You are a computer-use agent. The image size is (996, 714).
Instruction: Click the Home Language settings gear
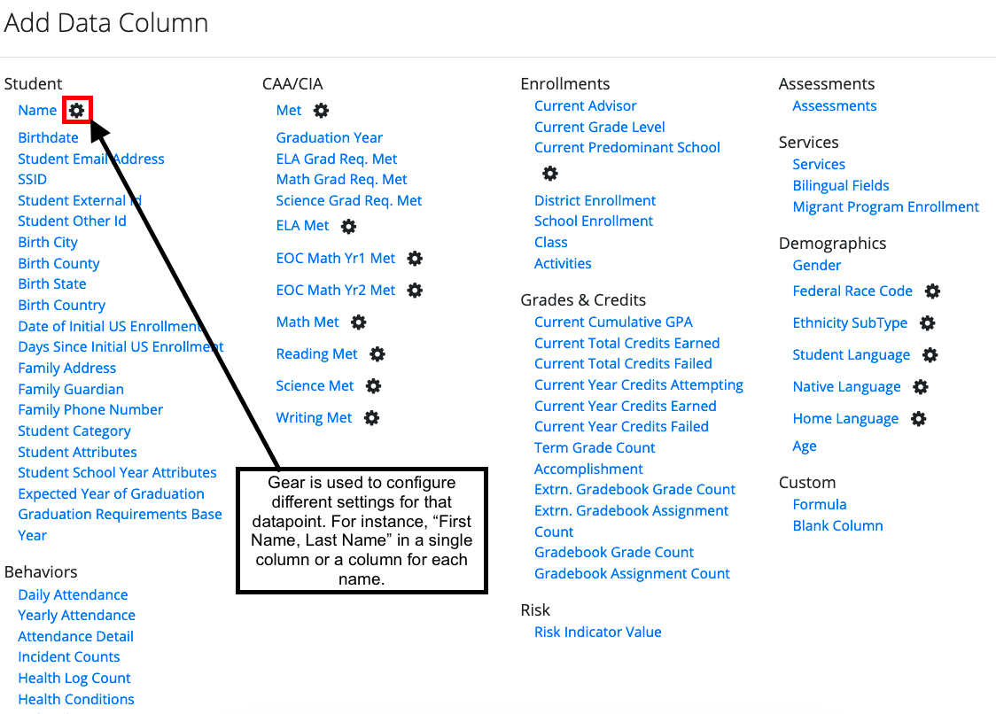point(920,418)
